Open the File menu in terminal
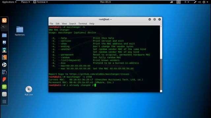The height and width of the screenshot is (118, 211). [x=51, y=24]
